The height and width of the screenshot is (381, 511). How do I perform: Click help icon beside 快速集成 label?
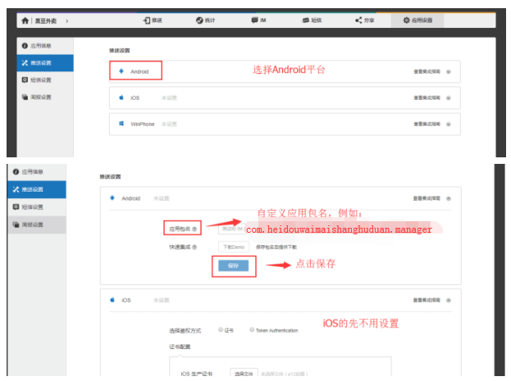point(194,247)
